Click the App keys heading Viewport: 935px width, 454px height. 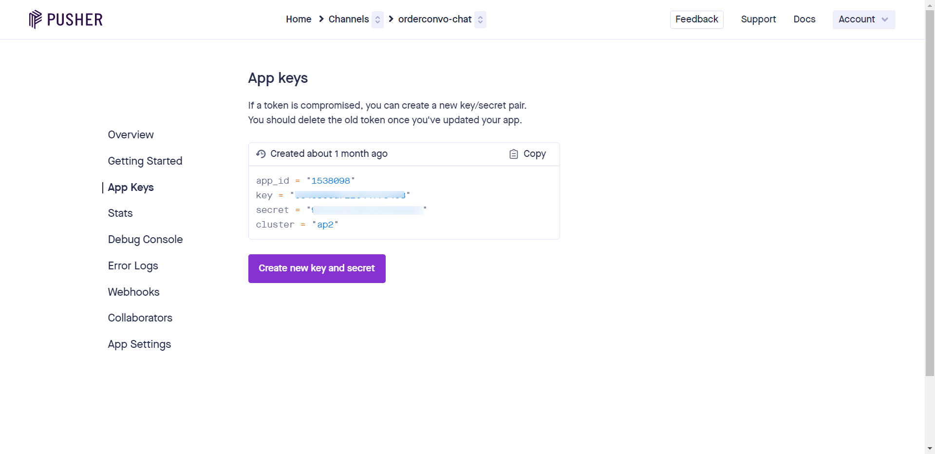pos(278,78)
